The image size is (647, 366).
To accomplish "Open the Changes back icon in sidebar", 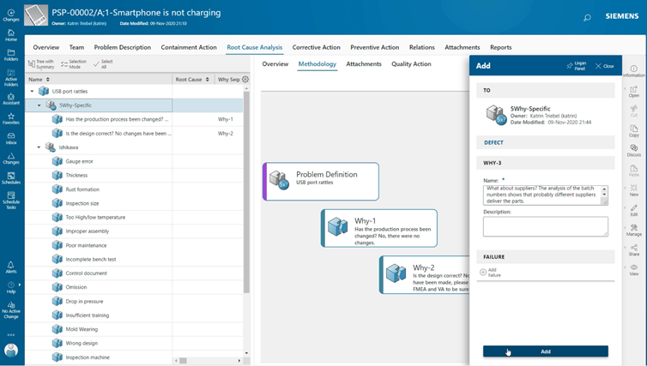I will click(x=11, y=15).
